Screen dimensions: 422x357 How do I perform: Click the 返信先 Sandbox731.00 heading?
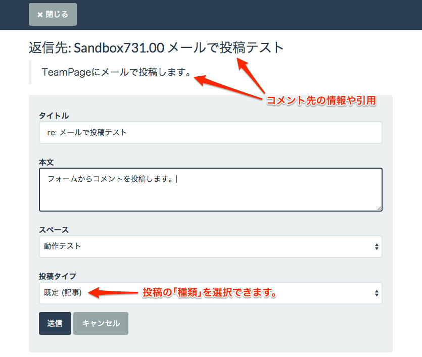click(156, 48)
